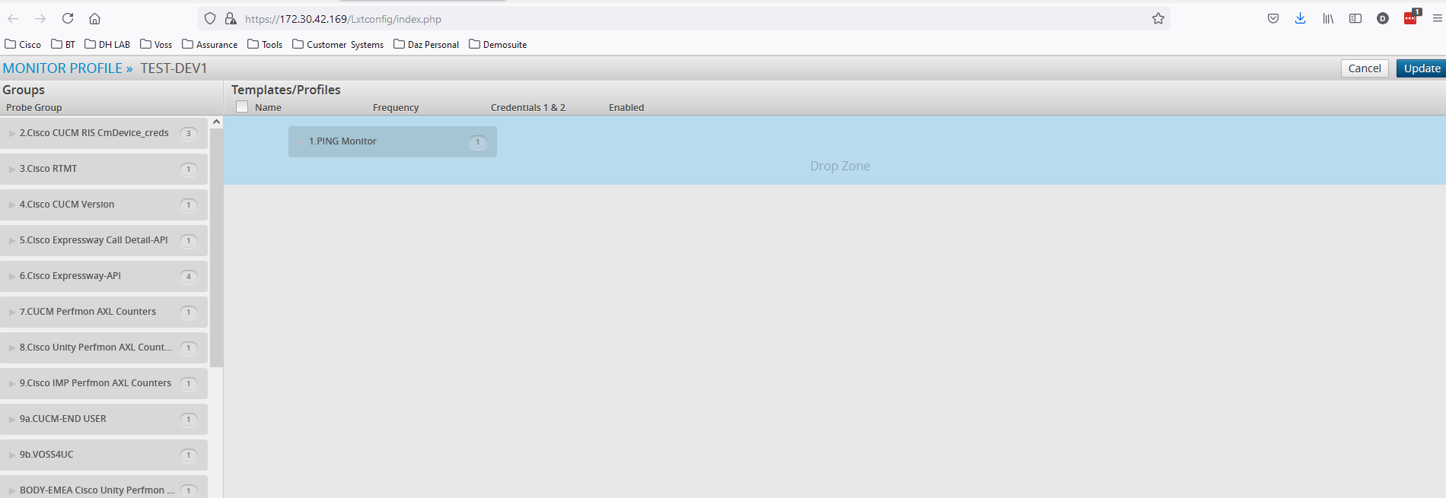This screenshot has width=1446, height=498.
Task: Click the browser reload icon
Action: [x=68, y=18]
